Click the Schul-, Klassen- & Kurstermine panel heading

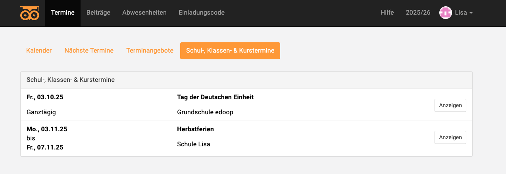(x=71, y=80)
